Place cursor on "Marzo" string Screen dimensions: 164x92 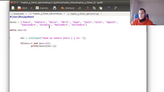click(x=53, y=22)
